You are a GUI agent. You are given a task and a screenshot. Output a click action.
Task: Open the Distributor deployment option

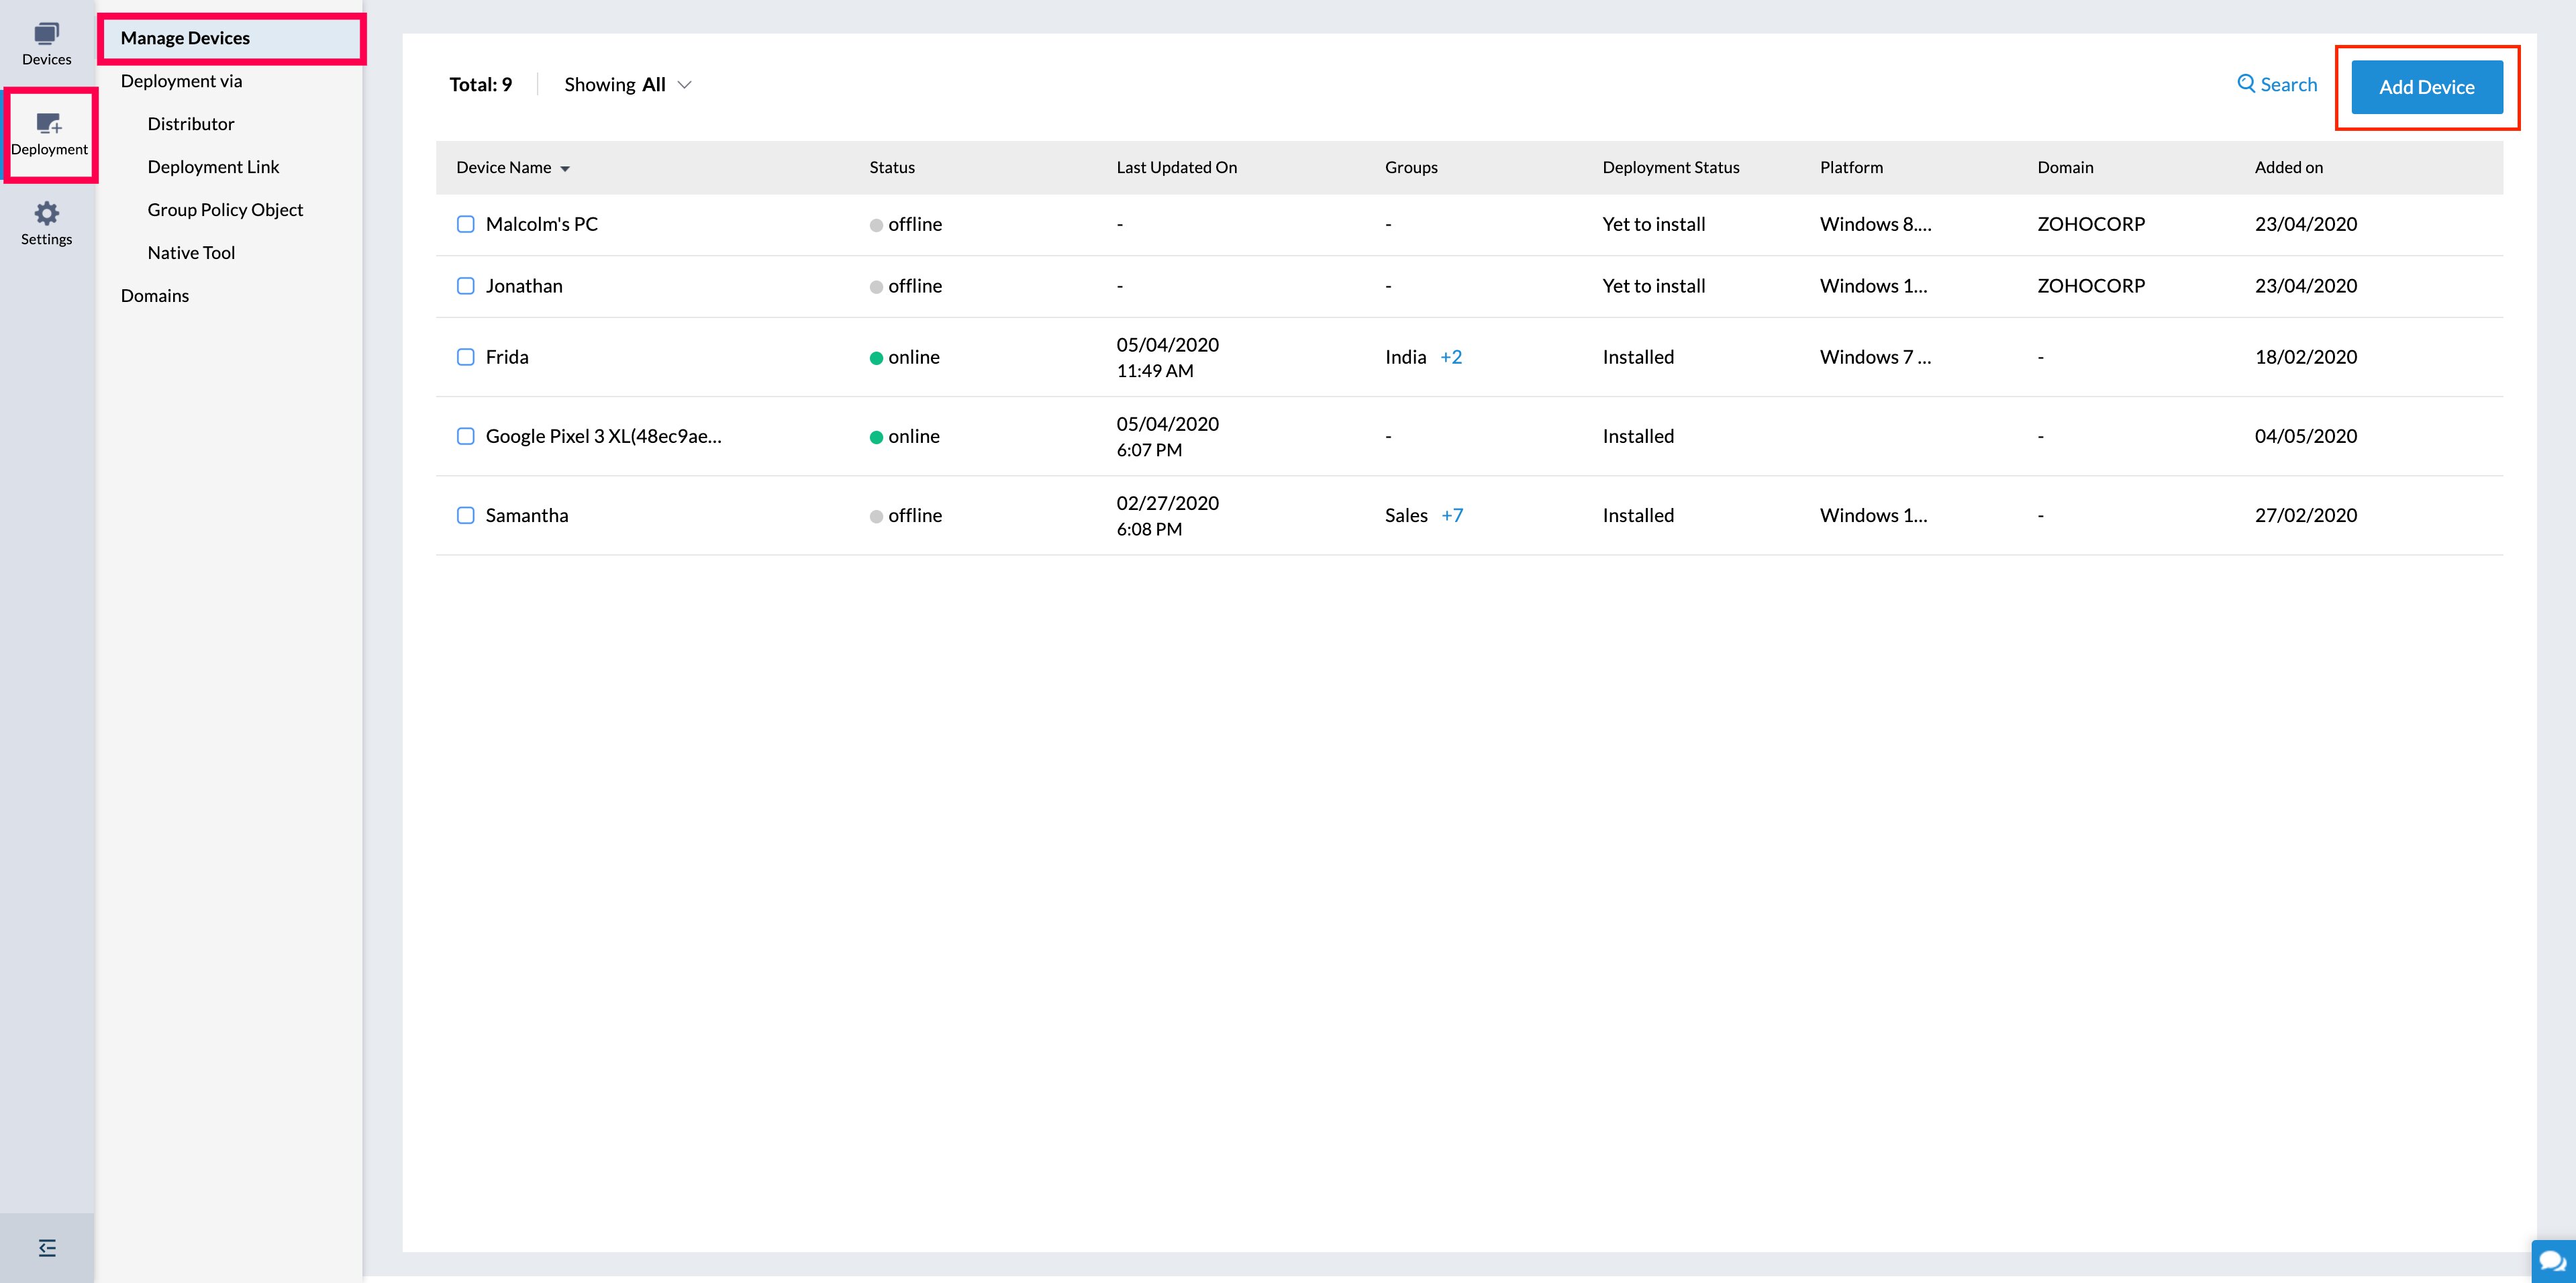[190, 123]
